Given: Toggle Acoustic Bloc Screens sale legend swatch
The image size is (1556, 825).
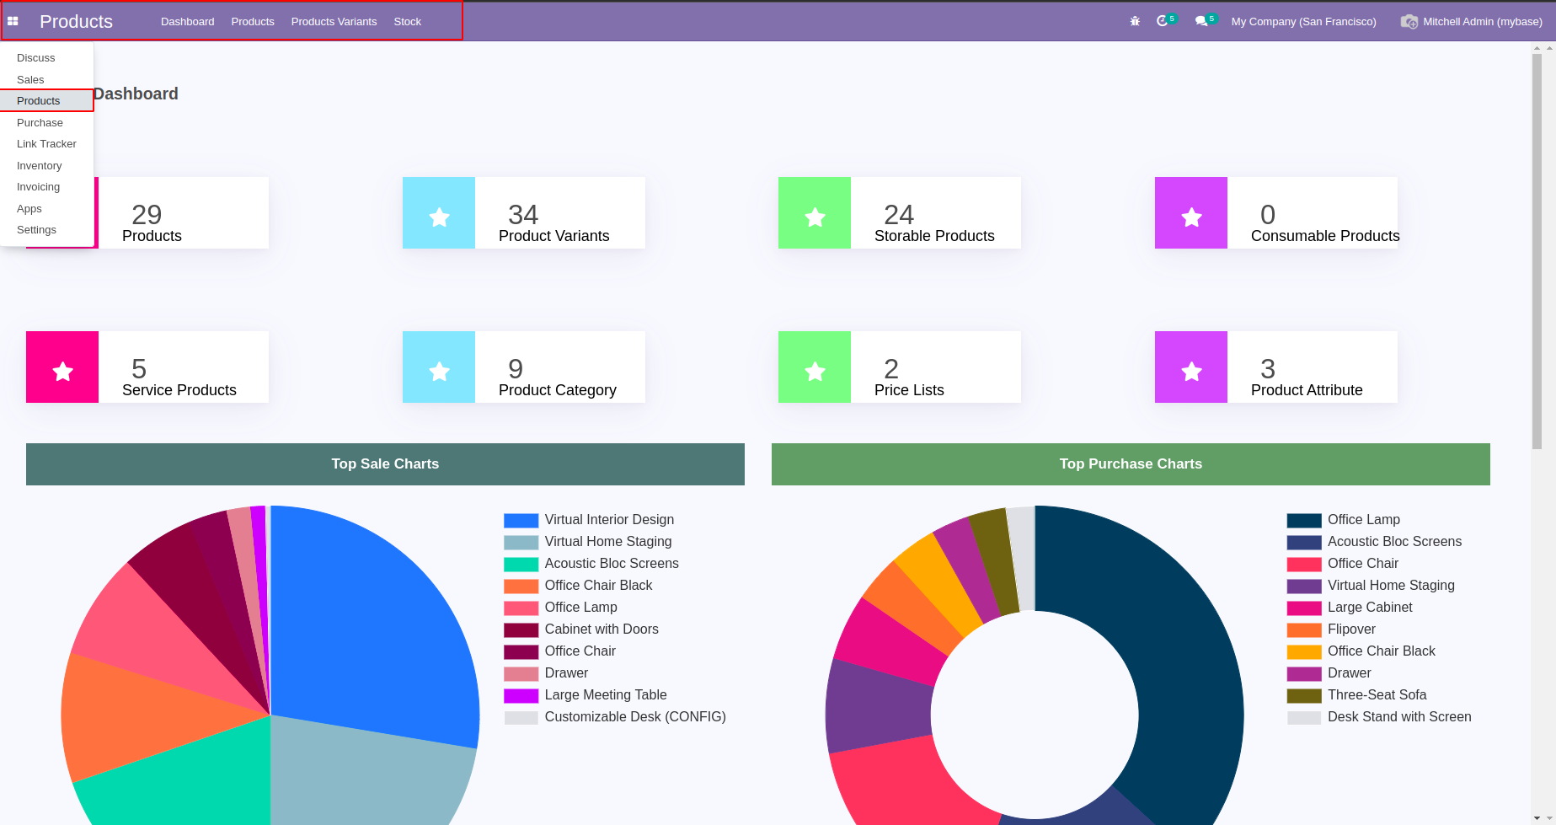Looking at the screenshot, I should pyautogui.click(x=521, y=564).
